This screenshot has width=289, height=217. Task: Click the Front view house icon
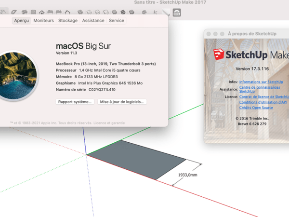41,11
